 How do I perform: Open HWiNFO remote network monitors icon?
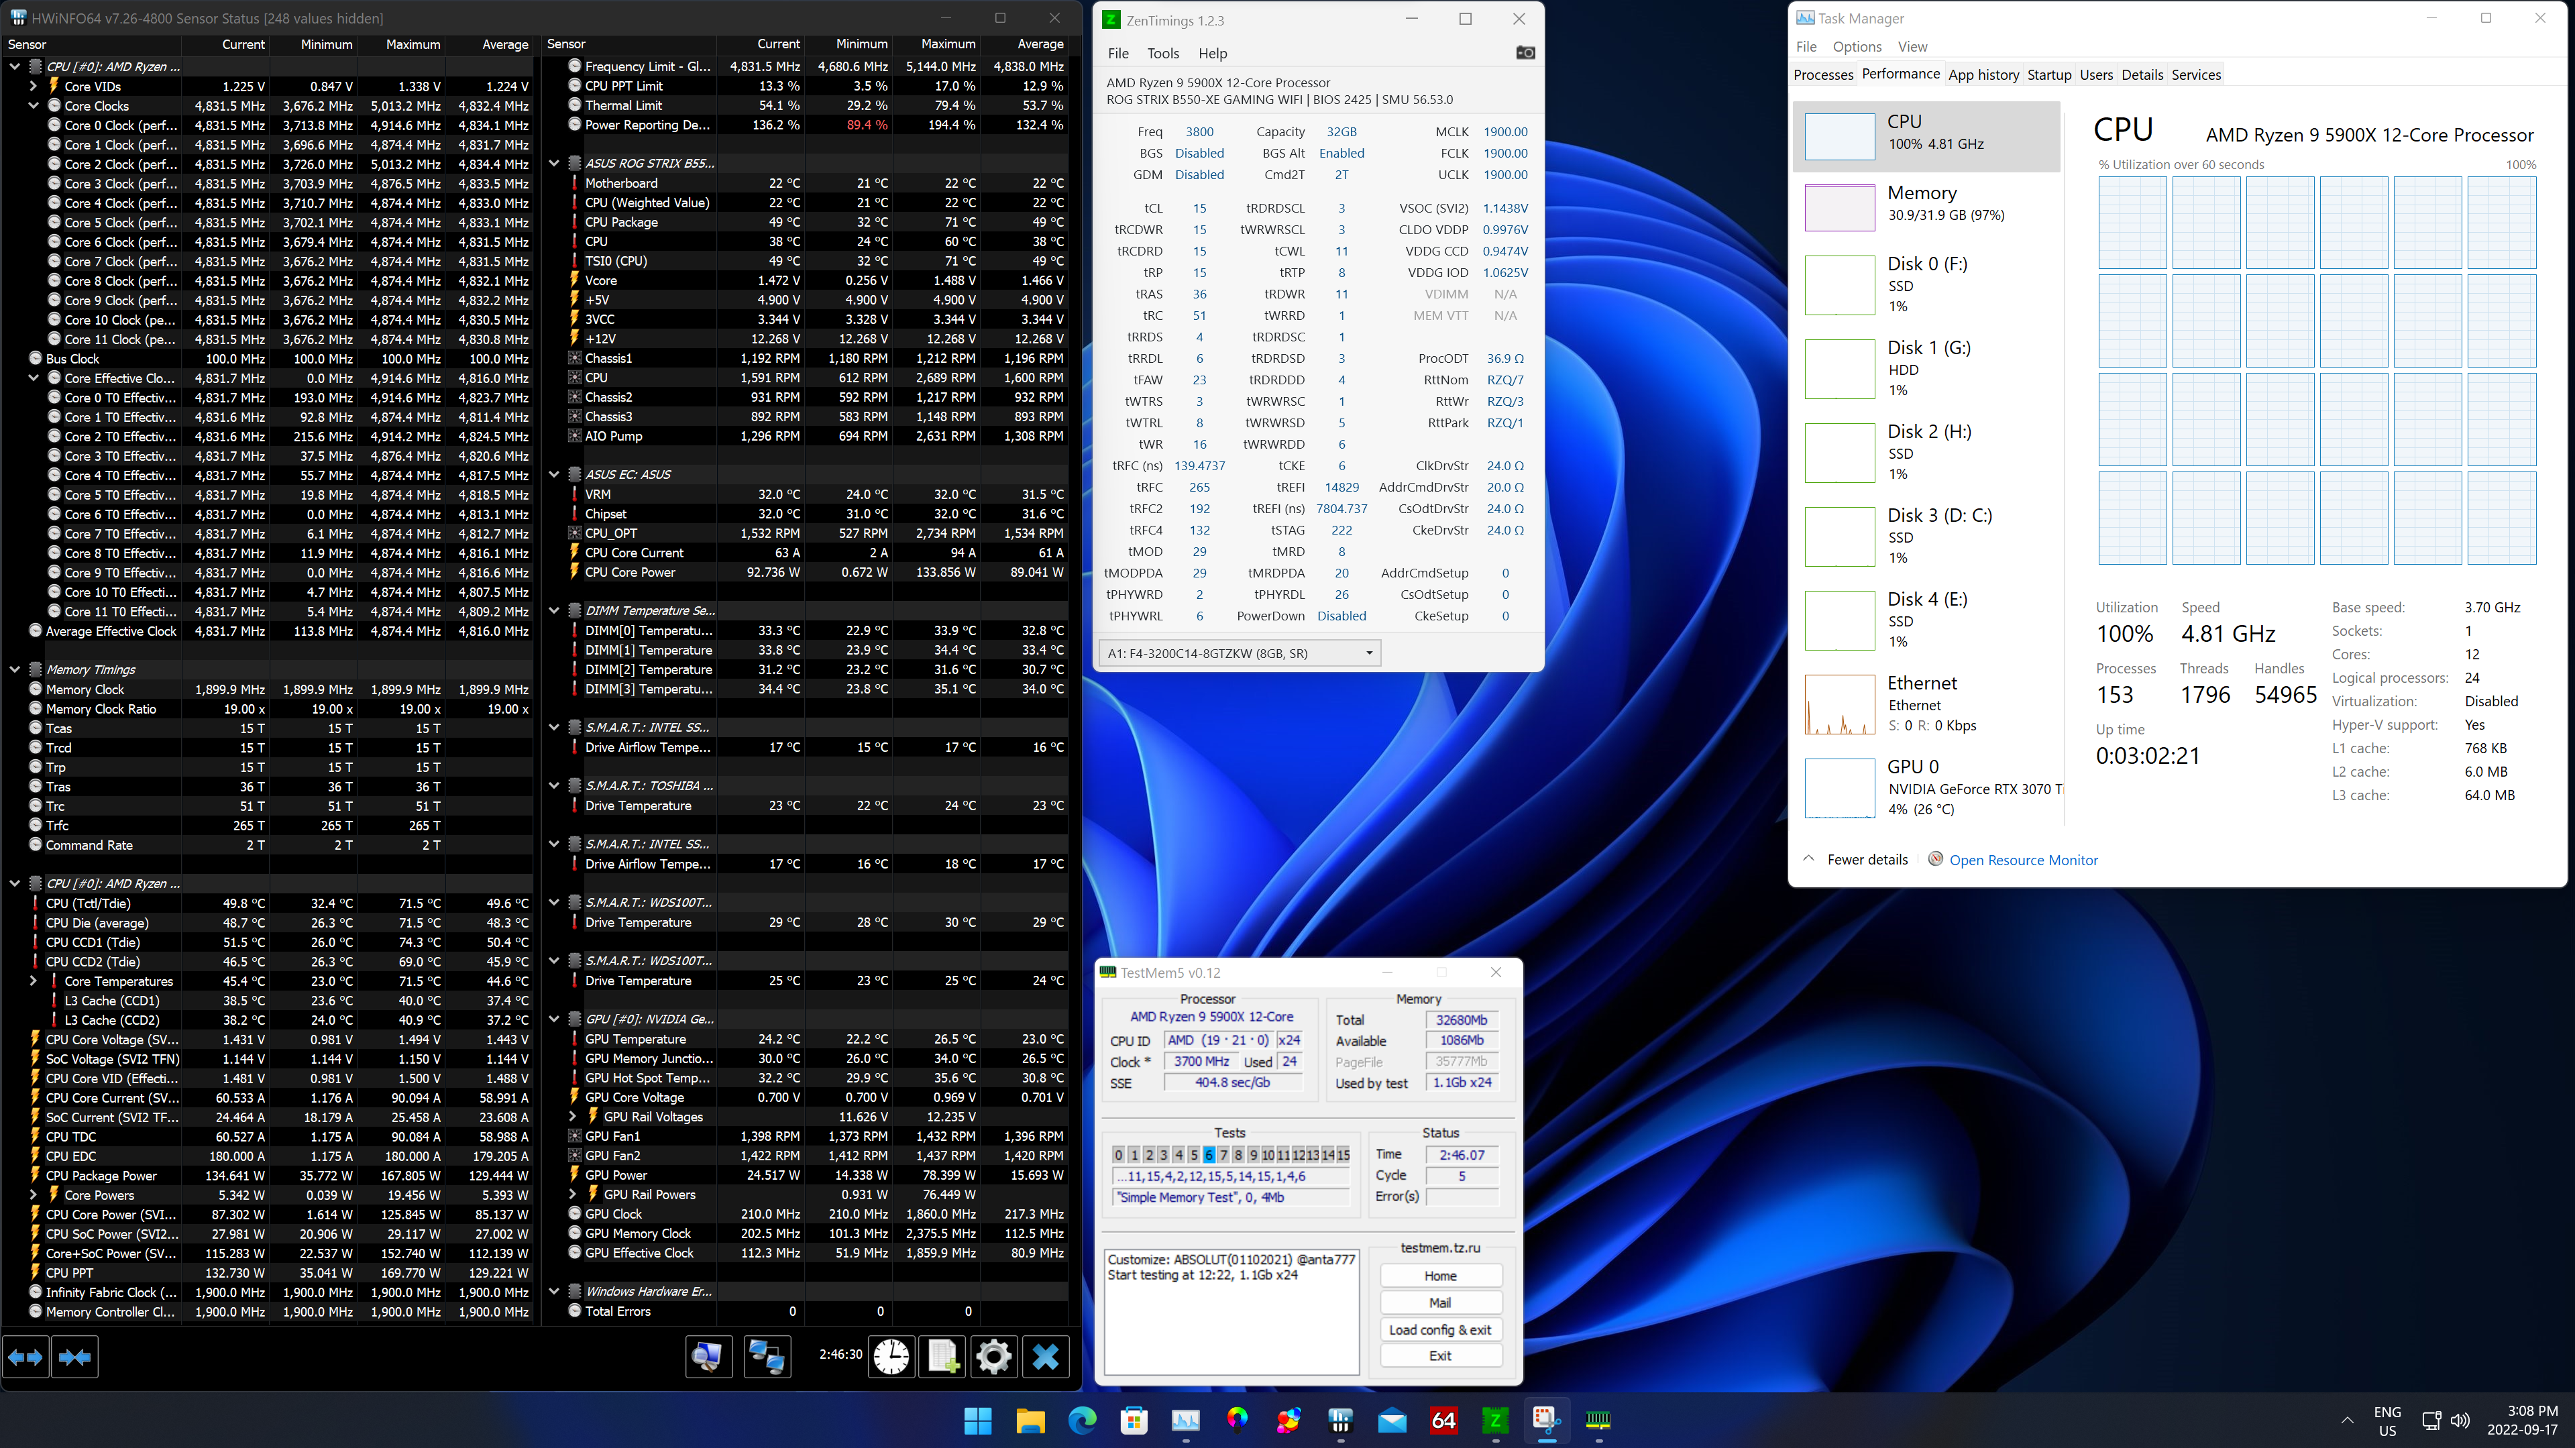click(767, 1357)
